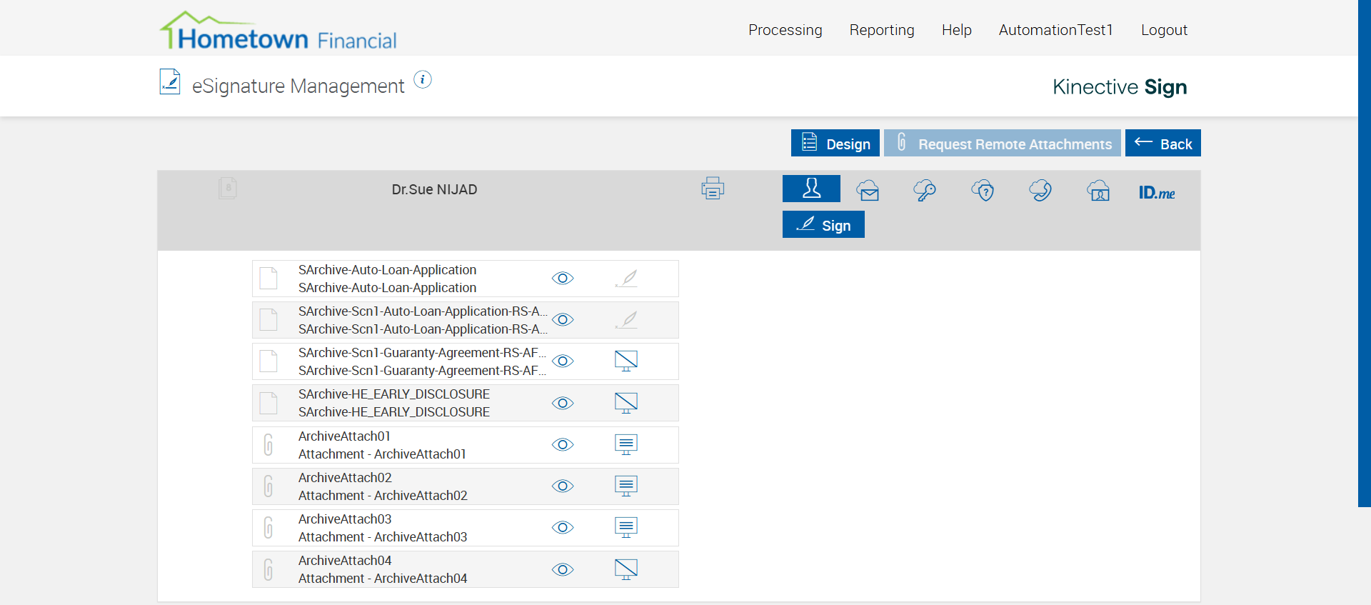This screenshot has height=605, width=1371.
Task: Click the cloud shield question mark icon
Action: click(x=983, y=191)
